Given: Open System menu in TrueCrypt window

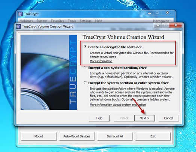Looking at the screenshot, I should point(42,21).
